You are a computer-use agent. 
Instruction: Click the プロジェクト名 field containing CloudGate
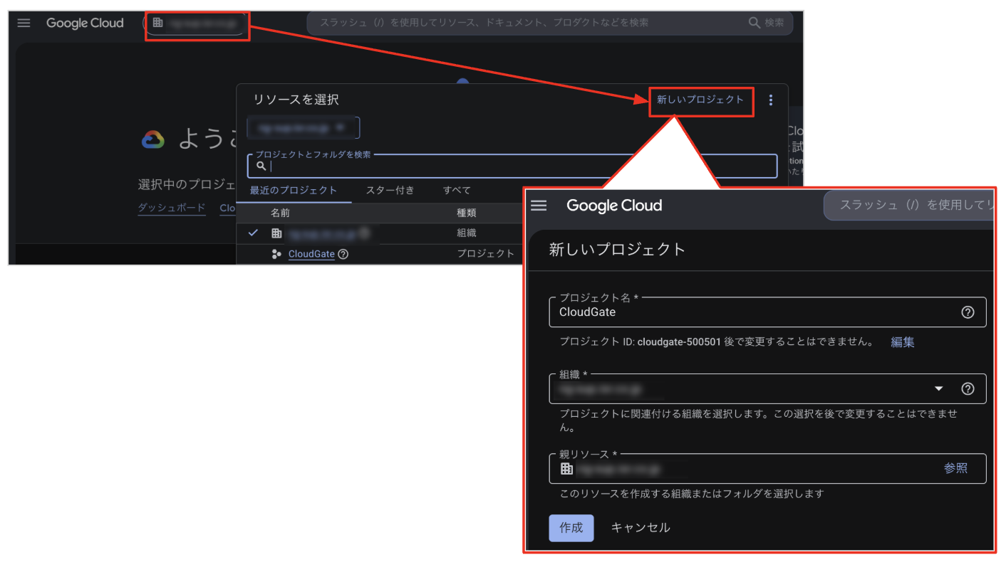click(767, 312)
